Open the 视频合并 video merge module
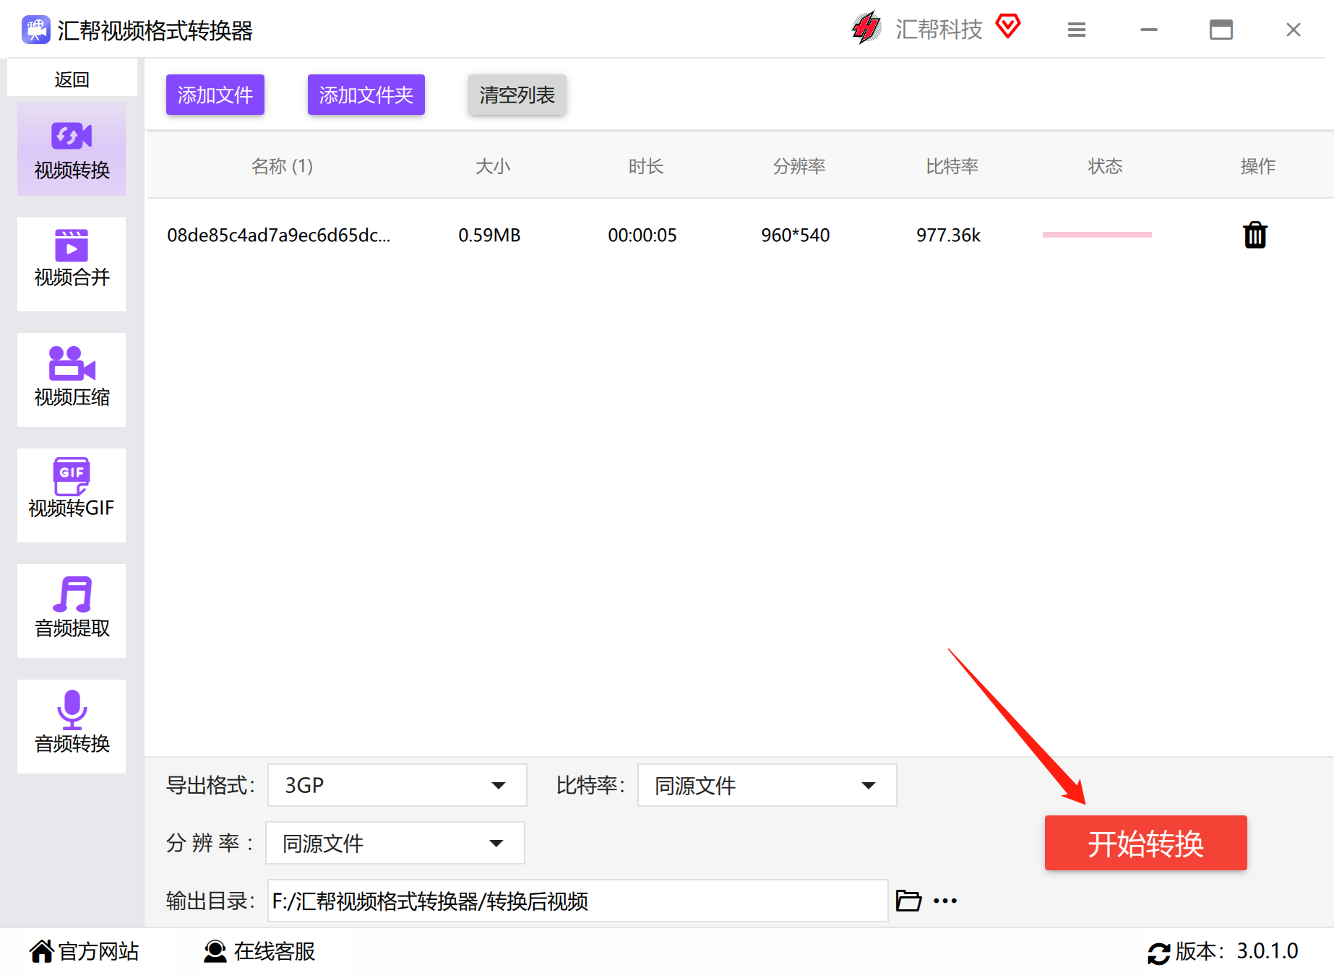 point(72,264)
